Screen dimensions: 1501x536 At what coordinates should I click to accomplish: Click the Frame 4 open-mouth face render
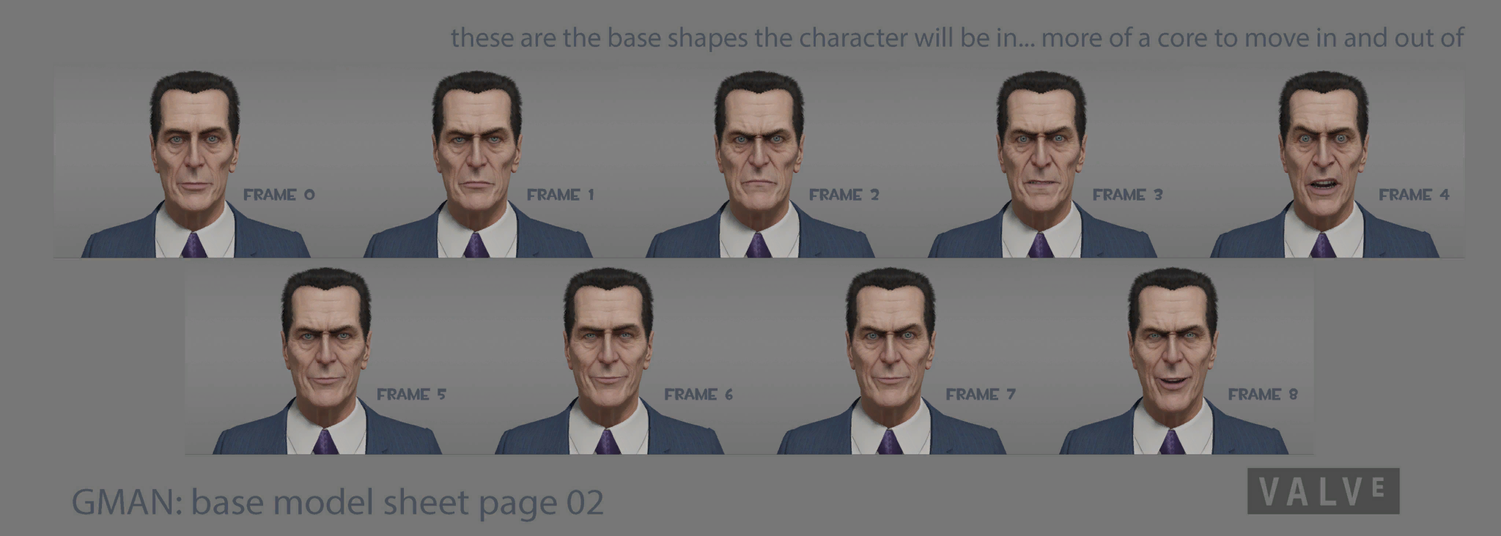(1324, 164)
